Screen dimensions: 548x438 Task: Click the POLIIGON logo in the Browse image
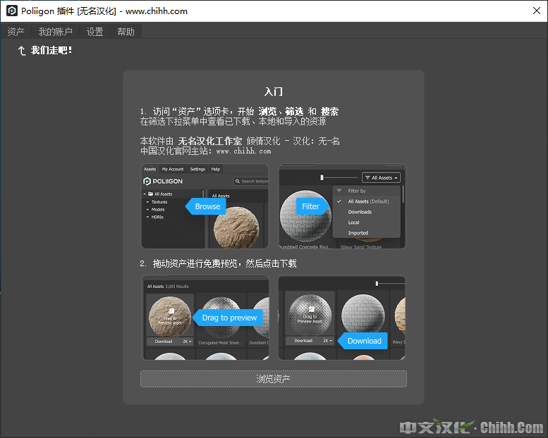[163, 181]
